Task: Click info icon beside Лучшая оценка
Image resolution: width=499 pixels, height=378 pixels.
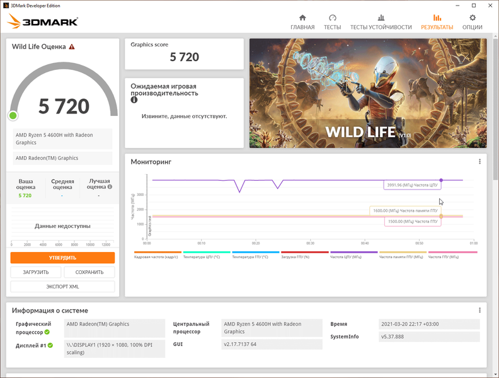Action: (110, 186)
